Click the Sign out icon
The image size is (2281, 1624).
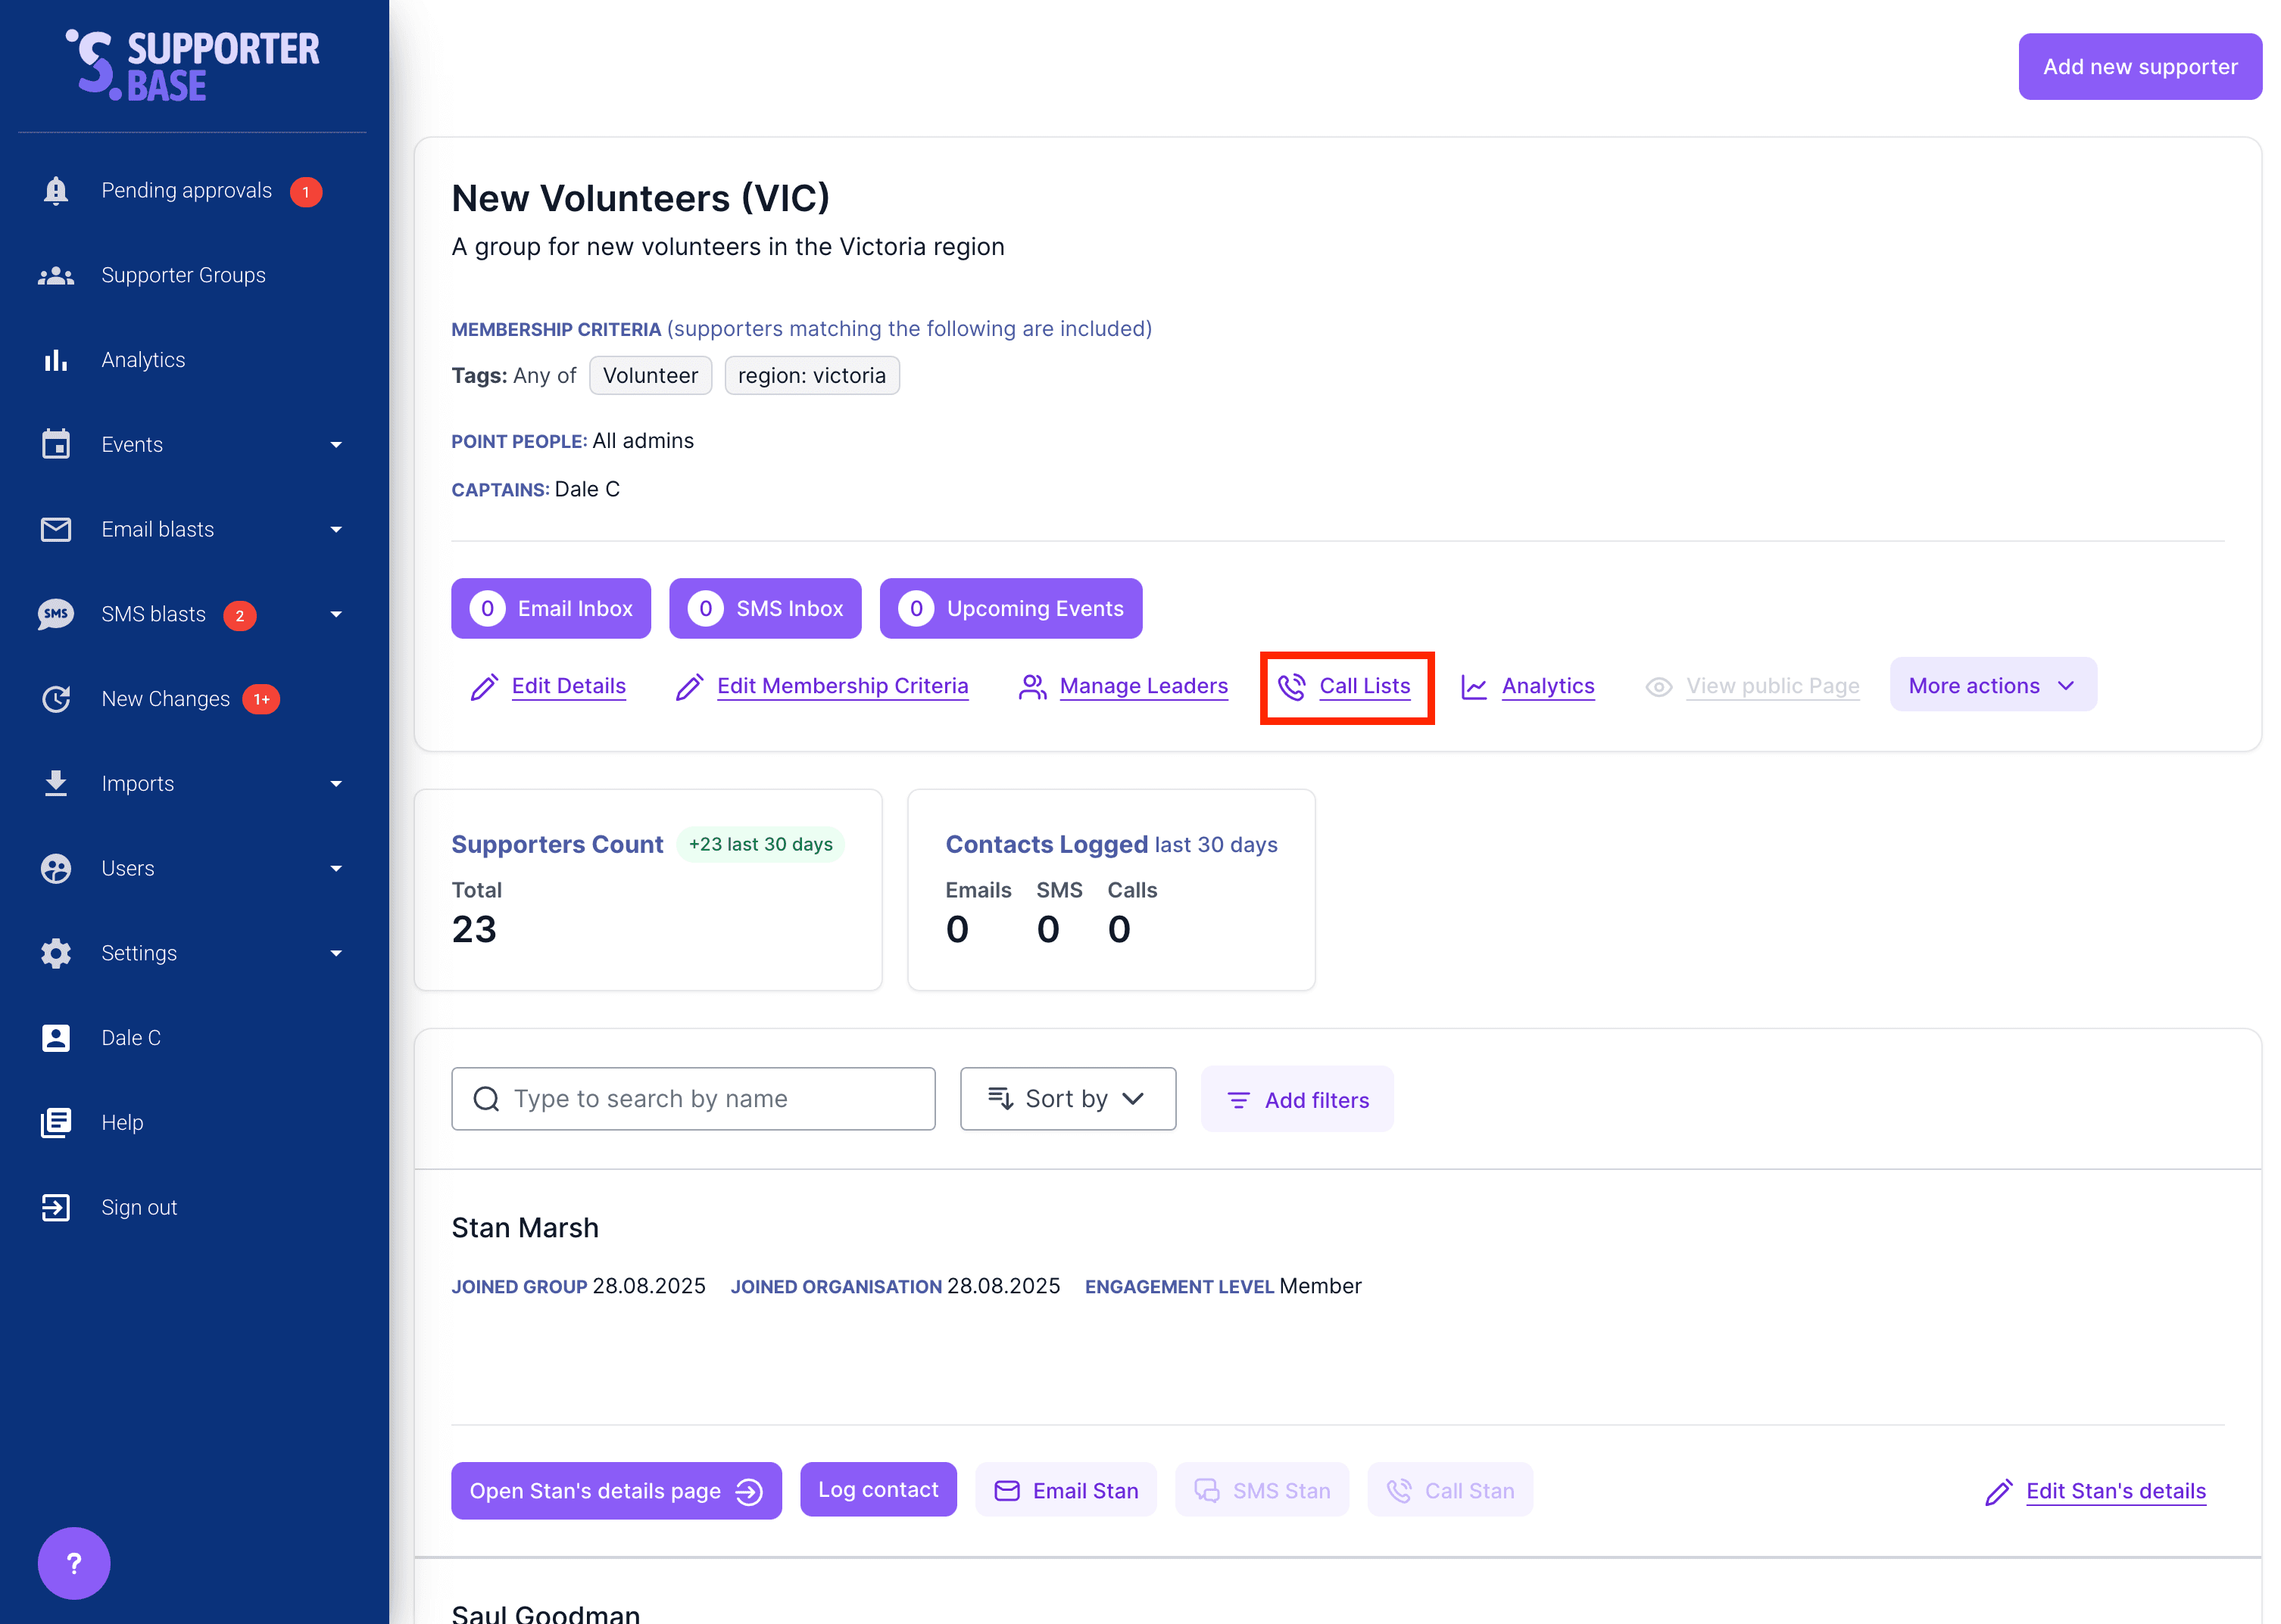click(56, 1207)
